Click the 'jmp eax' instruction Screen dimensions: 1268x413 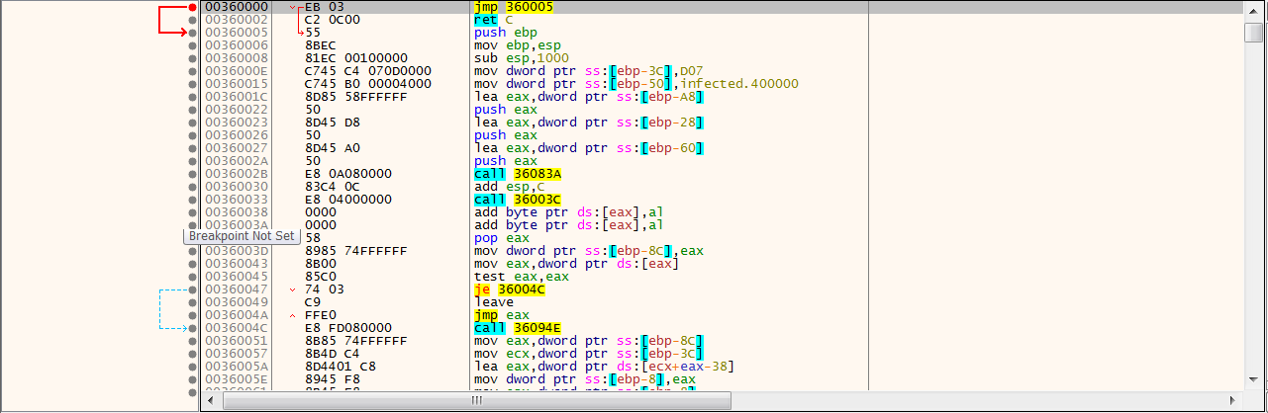[x=502, y=315]
